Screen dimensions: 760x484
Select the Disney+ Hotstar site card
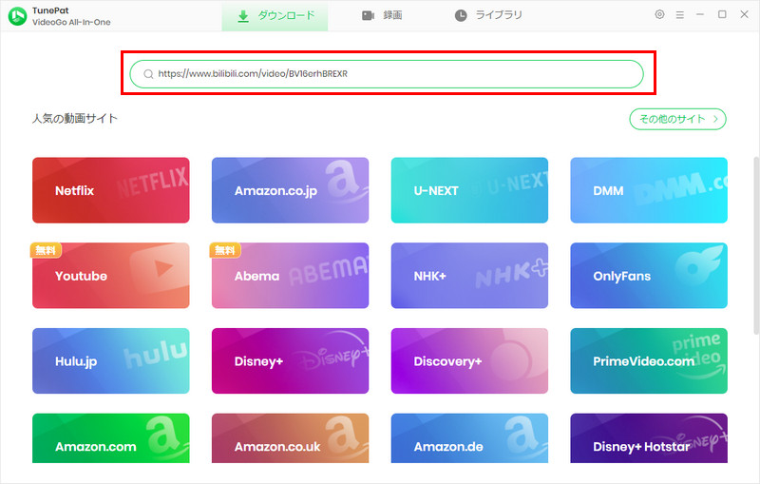click(x=649, y=438)
